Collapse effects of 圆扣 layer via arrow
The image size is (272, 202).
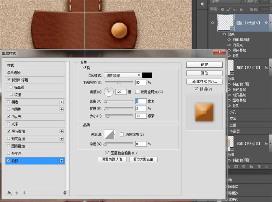[271, 23]
